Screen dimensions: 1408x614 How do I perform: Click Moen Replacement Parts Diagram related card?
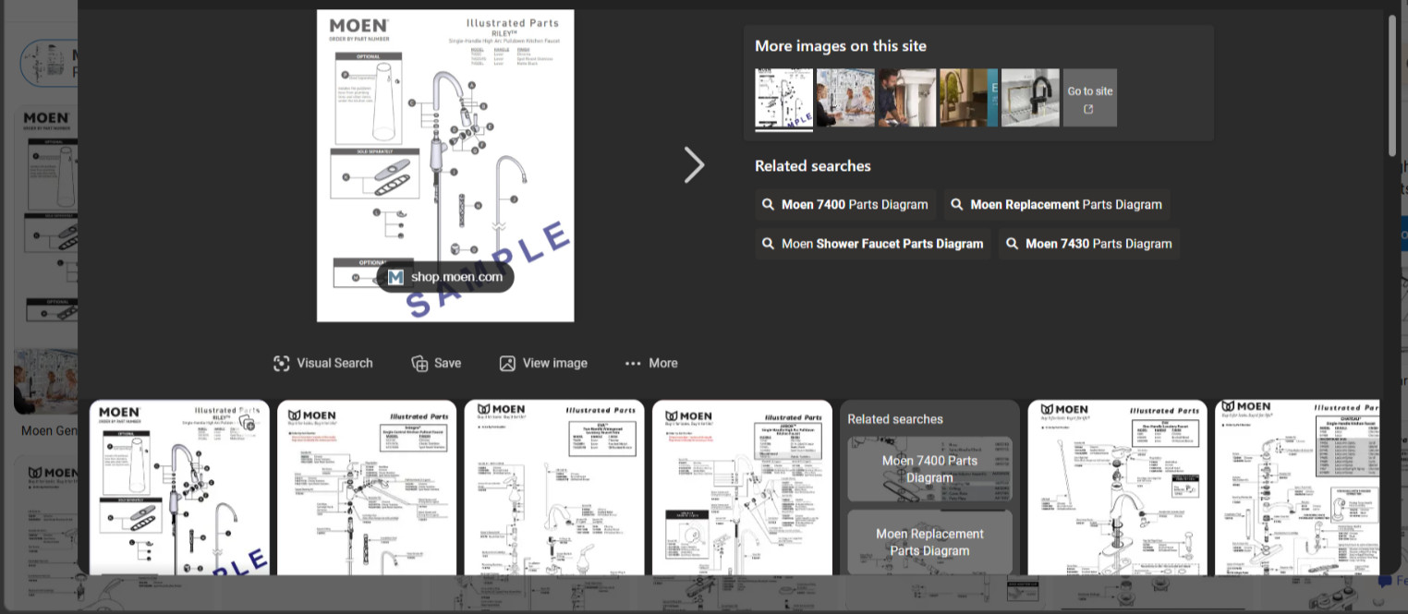(x=929, y=542)
